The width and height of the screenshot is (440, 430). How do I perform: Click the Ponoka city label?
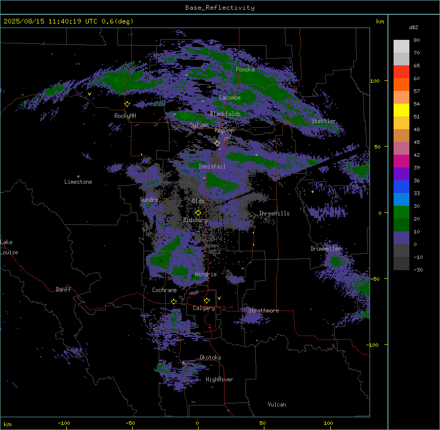[245, 69]
